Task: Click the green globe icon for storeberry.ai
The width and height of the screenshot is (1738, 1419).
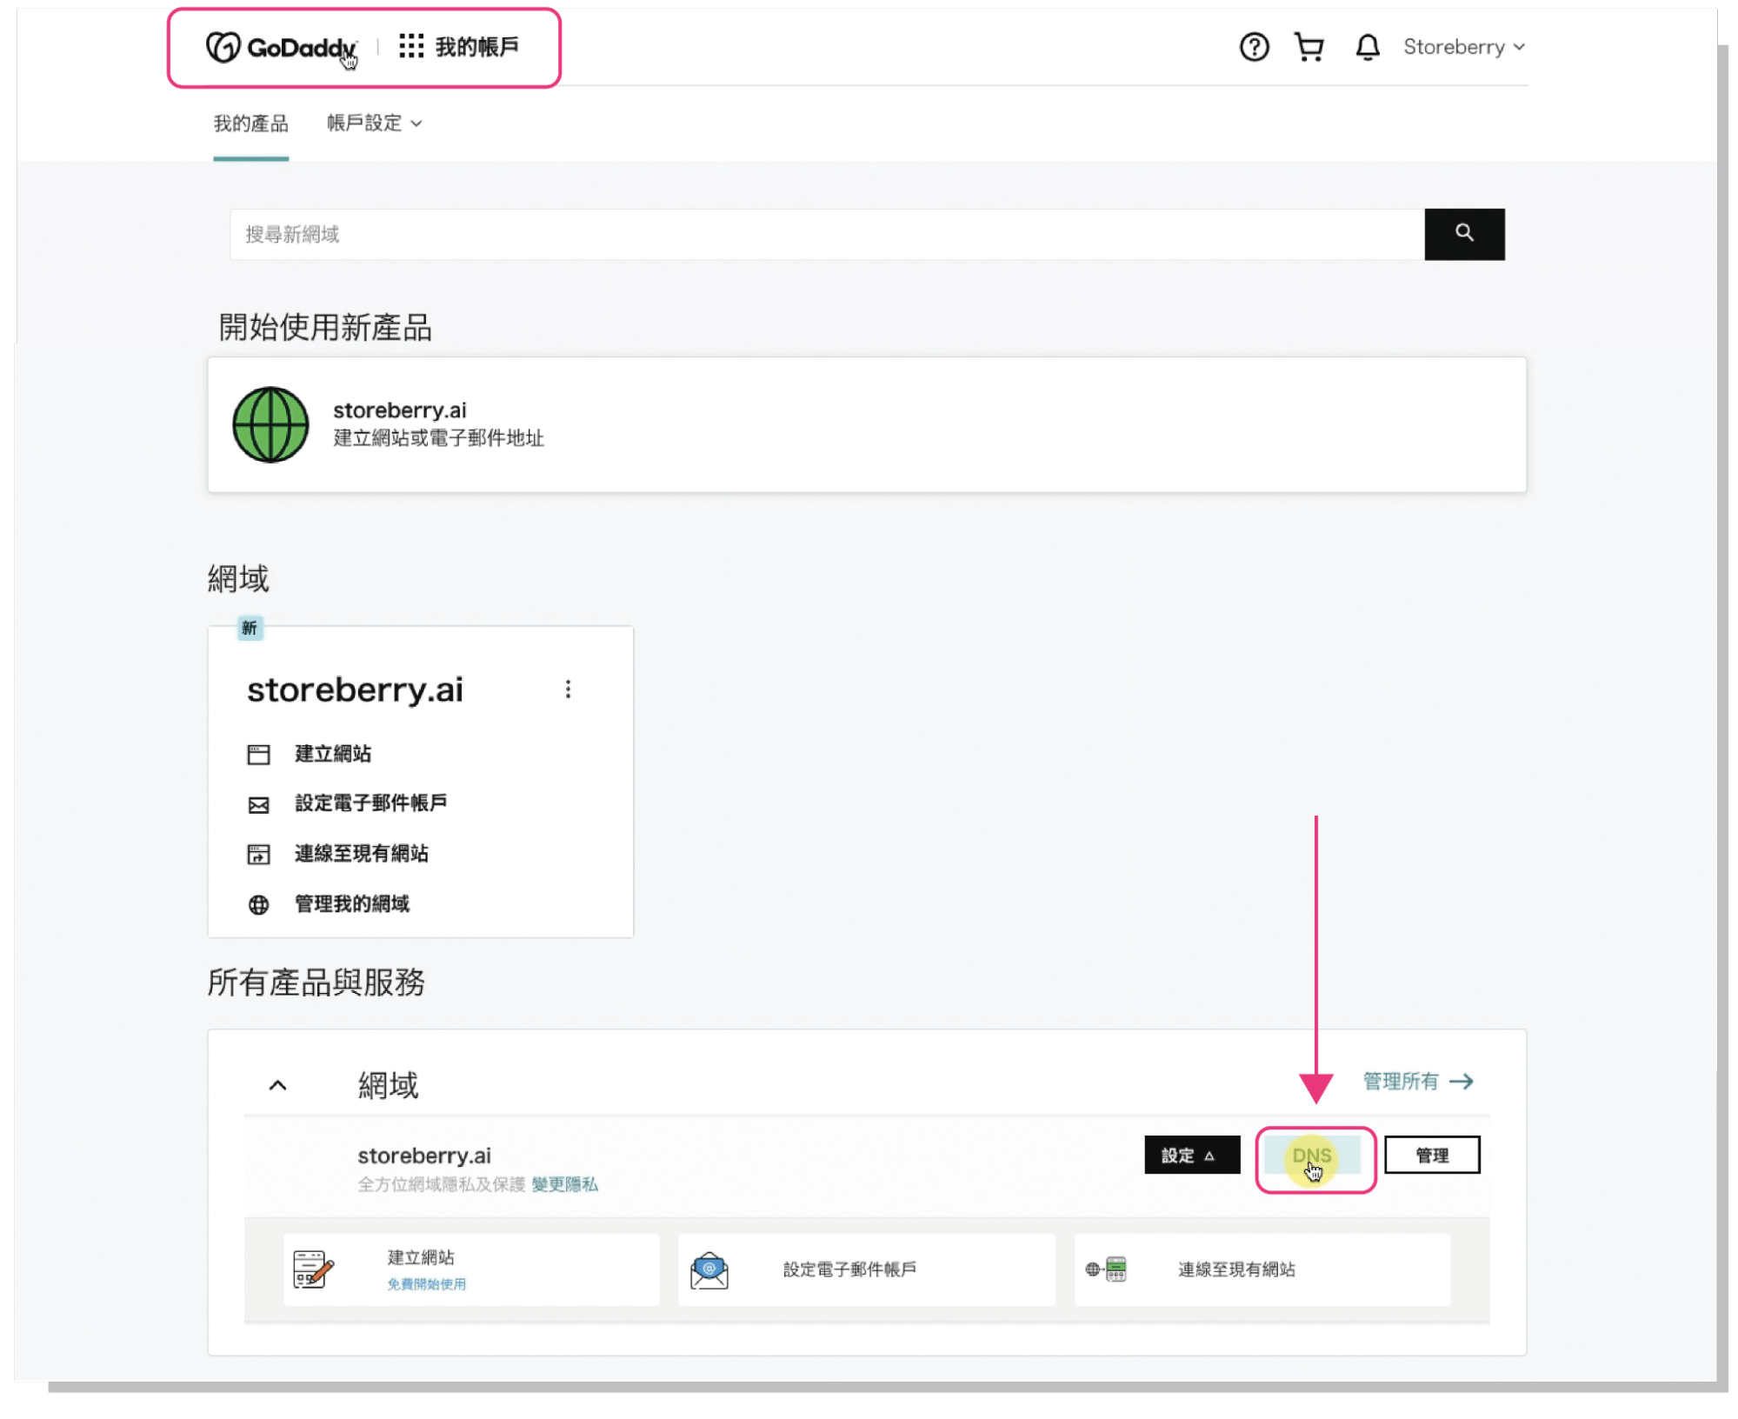Action: (x=270, y=424)
